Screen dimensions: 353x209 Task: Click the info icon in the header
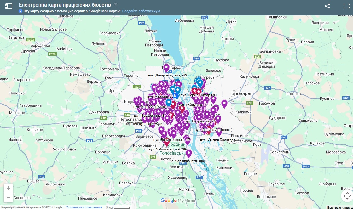(20, 11)
